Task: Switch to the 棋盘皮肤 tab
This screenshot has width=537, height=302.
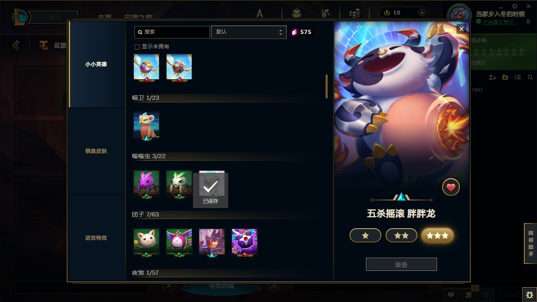Action: (x=96, y=151)
